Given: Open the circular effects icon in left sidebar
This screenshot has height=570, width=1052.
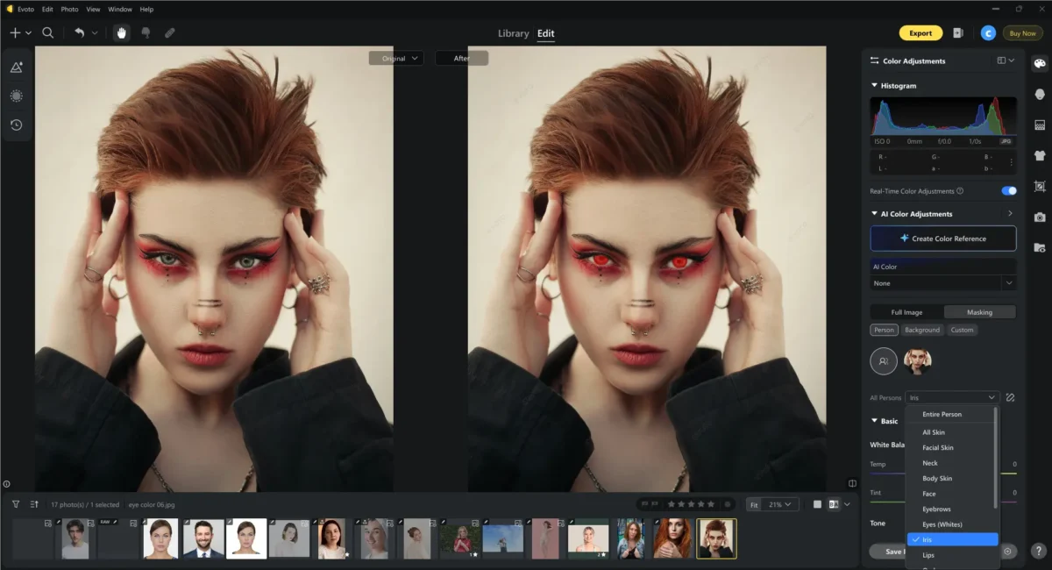Looking at the screenshot, I should [16, 96].
